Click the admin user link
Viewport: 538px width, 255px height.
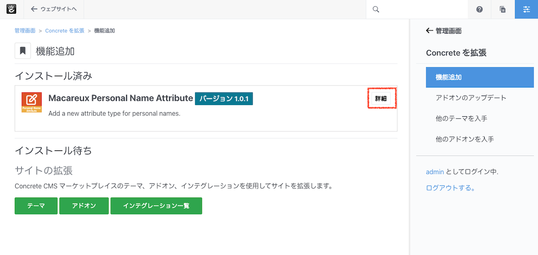click(x=435, y=172)
